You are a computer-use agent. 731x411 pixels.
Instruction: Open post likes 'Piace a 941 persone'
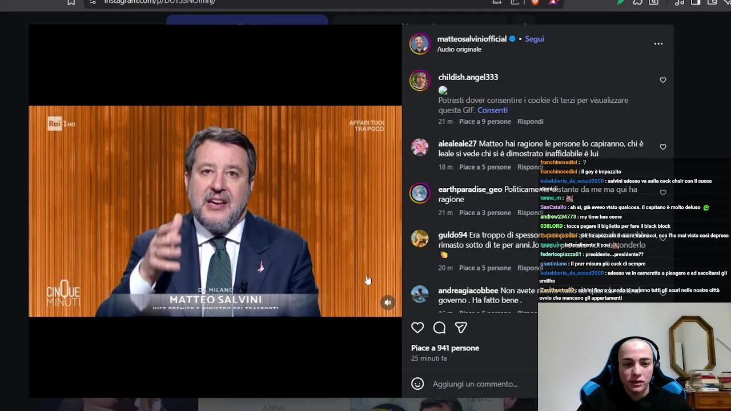tap(445, 348)
